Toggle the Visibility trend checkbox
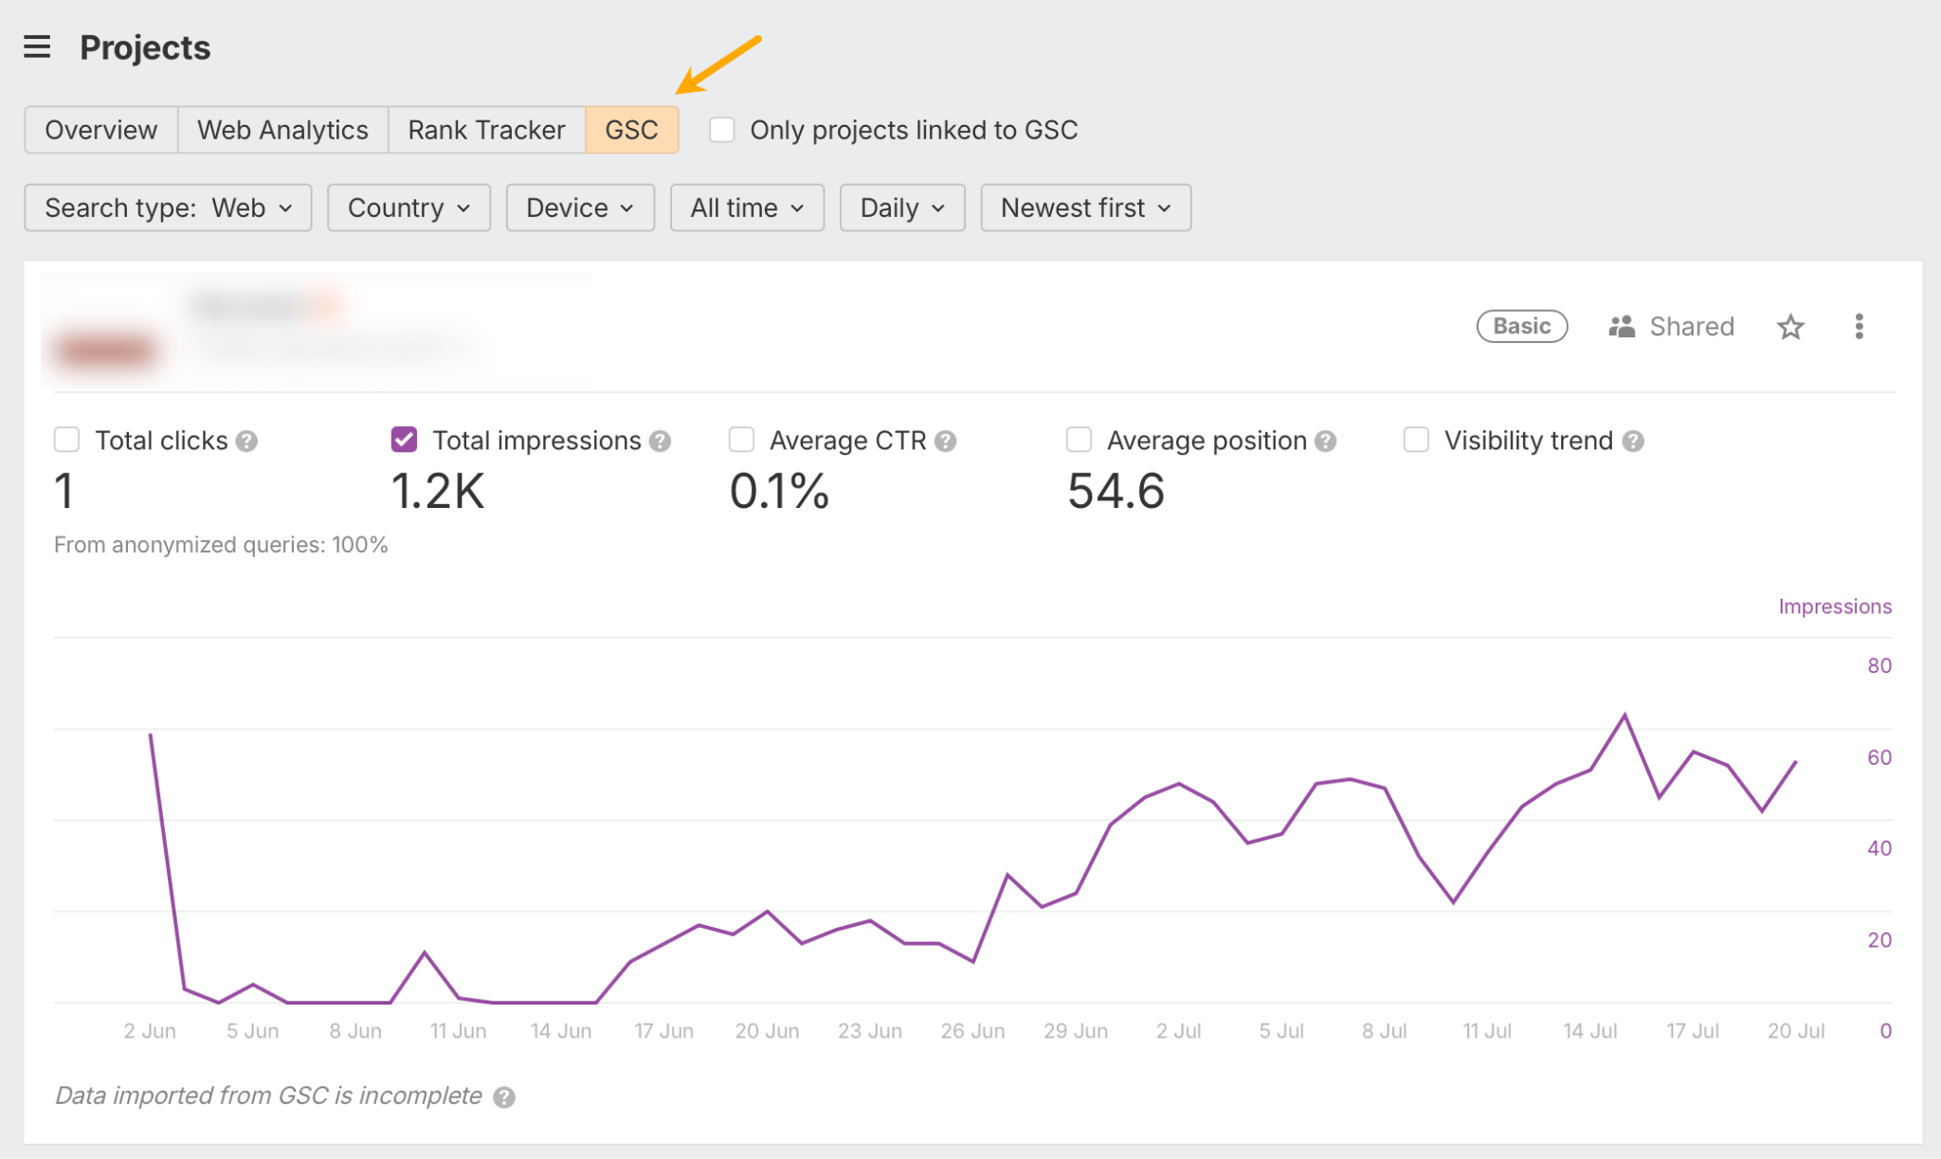The image size is (1941, 1159). point(1416,440)
